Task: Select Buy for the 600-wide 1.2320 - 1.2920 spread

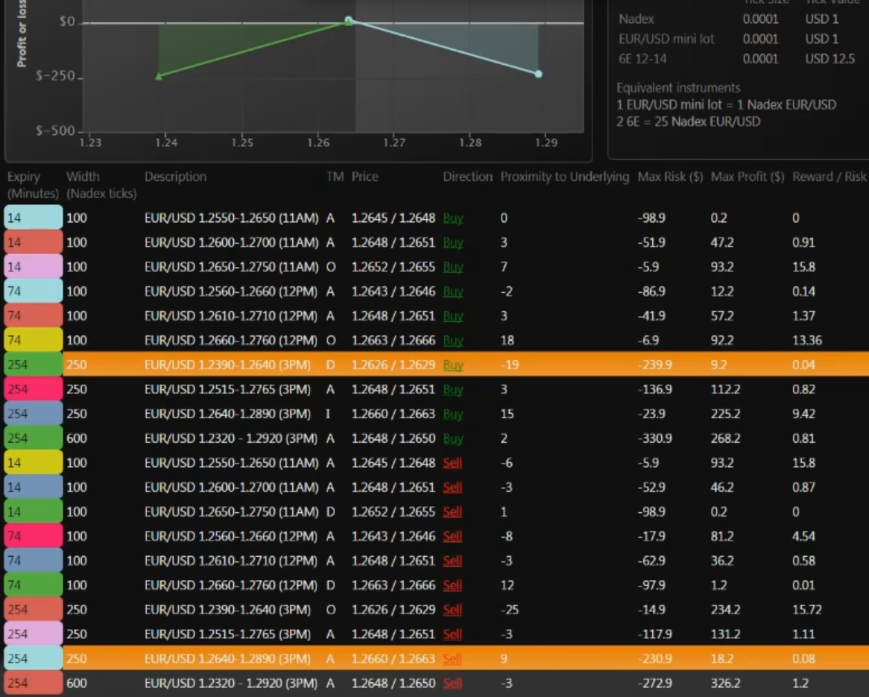Action: (x=453, y=438)
